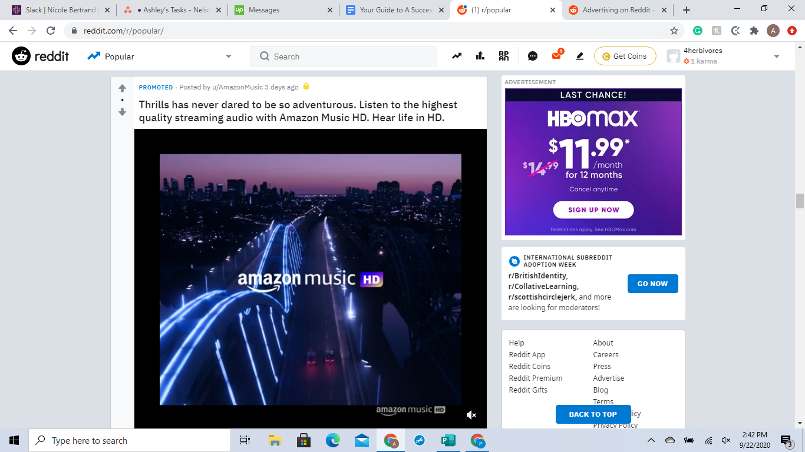Screen dimensions: 805x452
Task: Open the Reddit Gifts footer link
Action: tap(528, 390)
